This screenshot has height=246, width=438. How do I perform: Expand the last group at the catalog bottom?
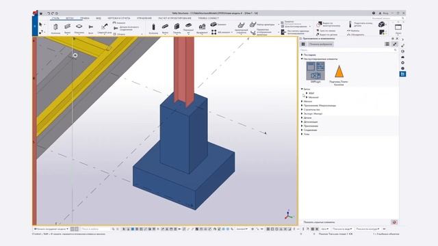[302, 134]
